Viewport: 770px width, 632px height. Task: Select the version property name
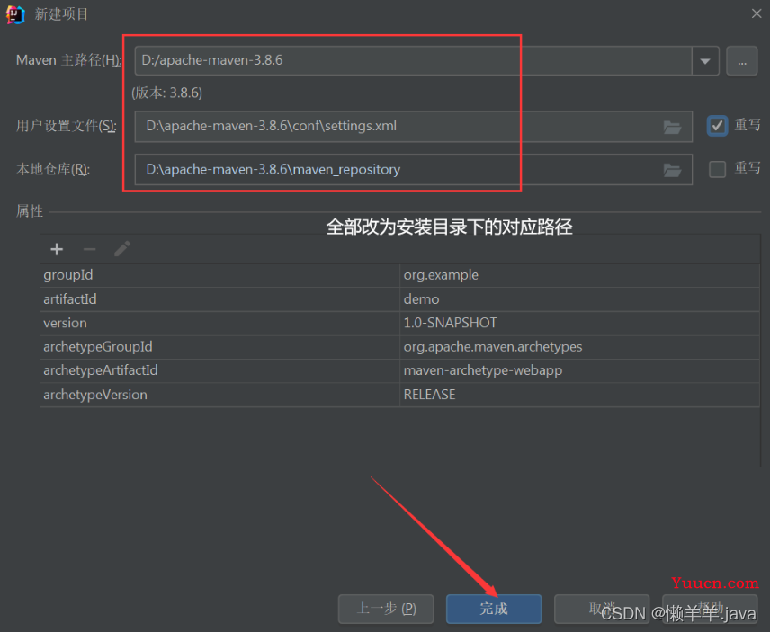(66, 323)
